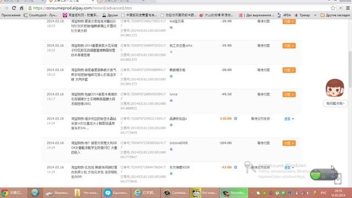The image size is (352, 198).
Task: Go to the browser home page
Action: (x=21, y=8)
